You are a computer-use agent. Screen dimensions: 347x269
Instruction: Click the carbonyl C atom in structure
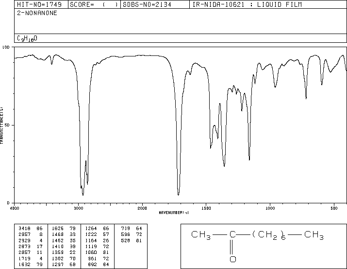[x=232, y=234]
